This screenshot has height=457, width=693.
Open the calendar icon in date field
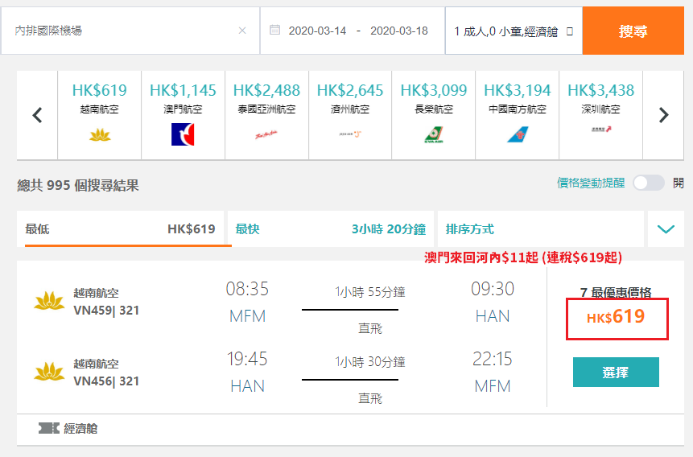point(275,30)
